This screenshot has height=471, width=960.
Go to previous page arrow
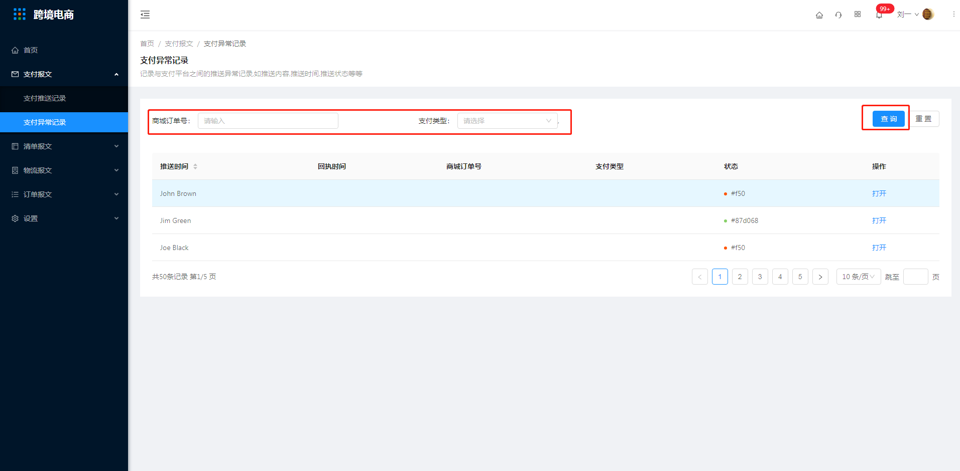[x=700, y=277]
